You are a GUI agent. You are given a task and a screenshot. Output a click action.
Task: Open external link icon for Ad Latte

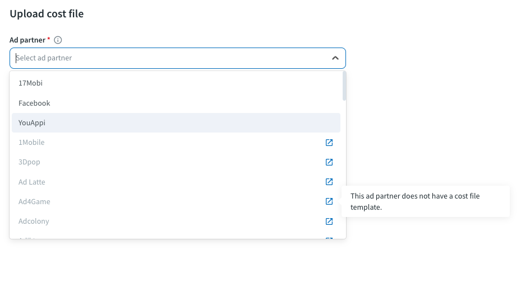point(329,182)
